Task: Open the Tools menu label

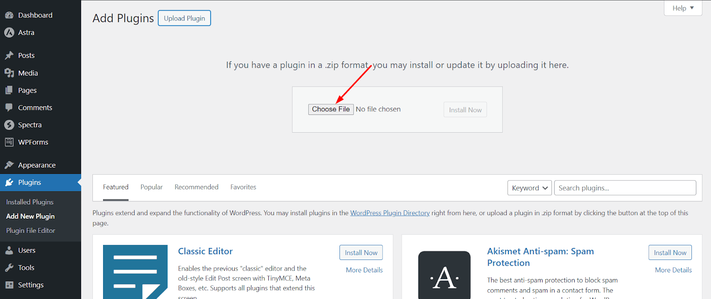Action: 26,268
